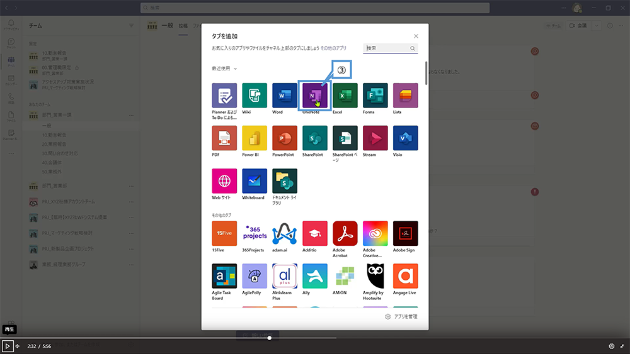Open the 20.業務報告 channel
This screenshot has height=354, width=630.
pyautogui.click(x=54, y=145)
